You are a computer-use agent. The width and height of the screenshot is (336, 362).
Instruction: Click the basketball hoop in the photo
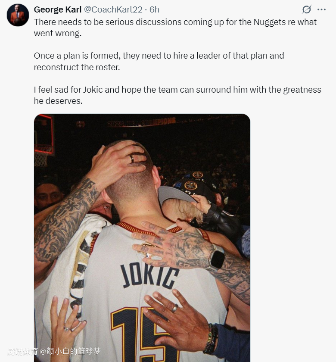44,141
